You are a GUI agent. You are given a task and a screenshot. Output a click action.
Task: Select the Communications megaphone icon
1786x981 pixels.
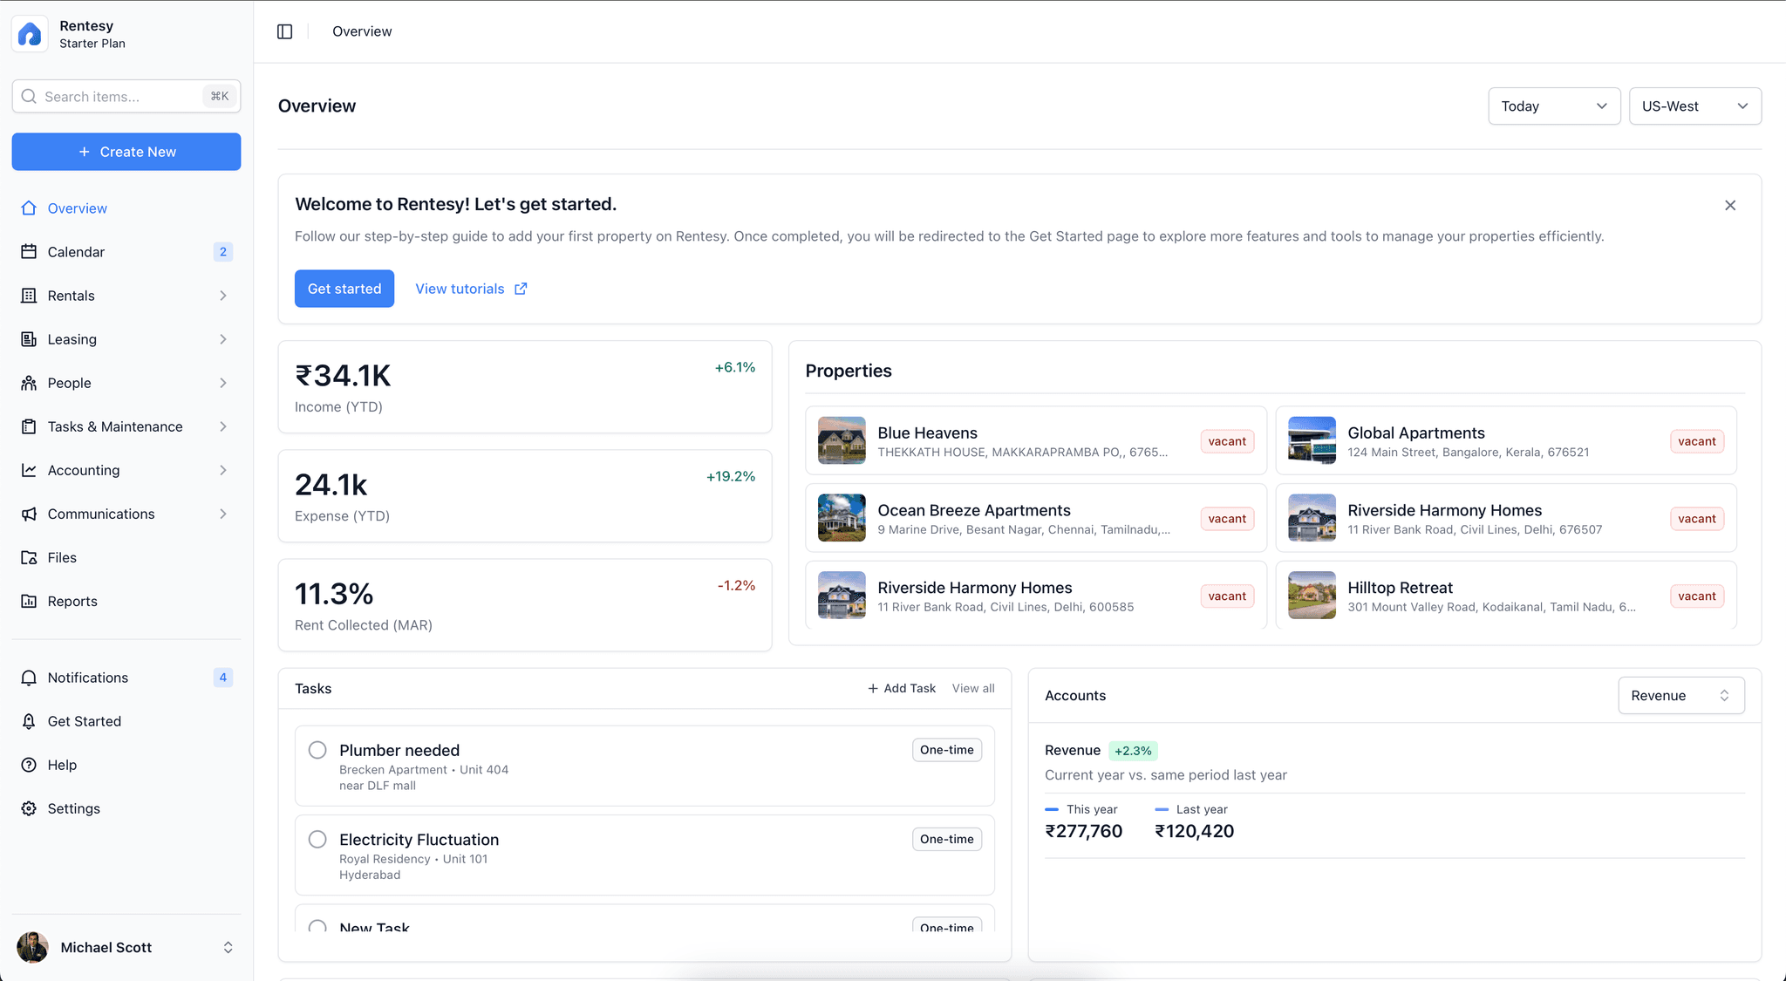[30, 514]
